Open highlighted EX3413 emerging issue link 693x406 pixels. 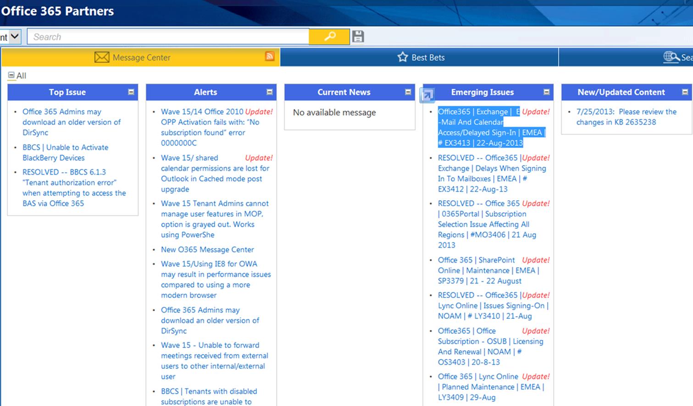(x=491, y=127)
